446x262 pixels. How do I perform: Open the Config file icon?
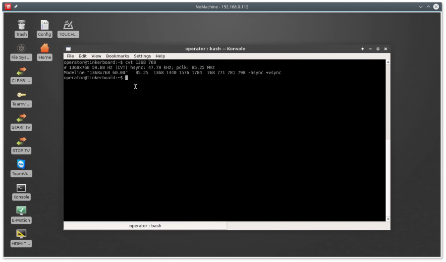click(45, 25)
